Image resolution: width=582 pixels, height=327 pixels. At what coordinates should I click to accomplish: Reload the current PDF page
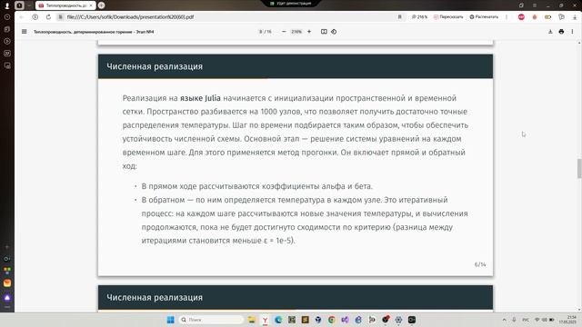coord(48,17)
